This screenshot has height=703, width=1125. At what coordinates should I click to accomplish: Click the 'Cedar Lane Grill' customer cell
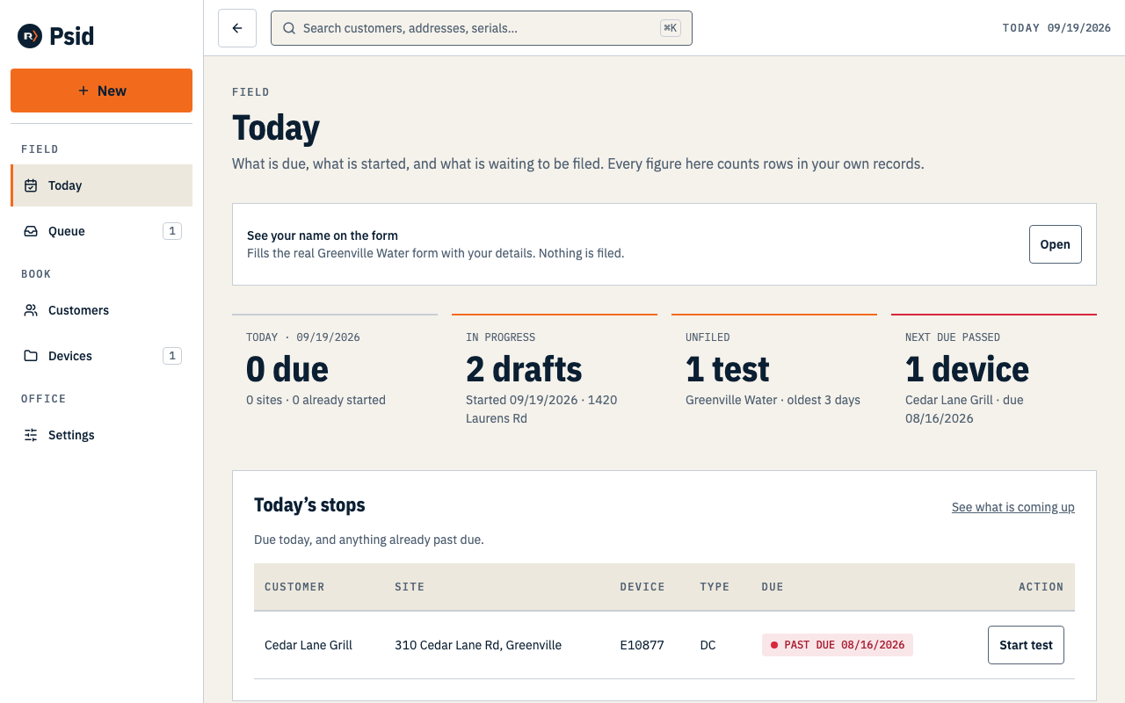point(308,645)
